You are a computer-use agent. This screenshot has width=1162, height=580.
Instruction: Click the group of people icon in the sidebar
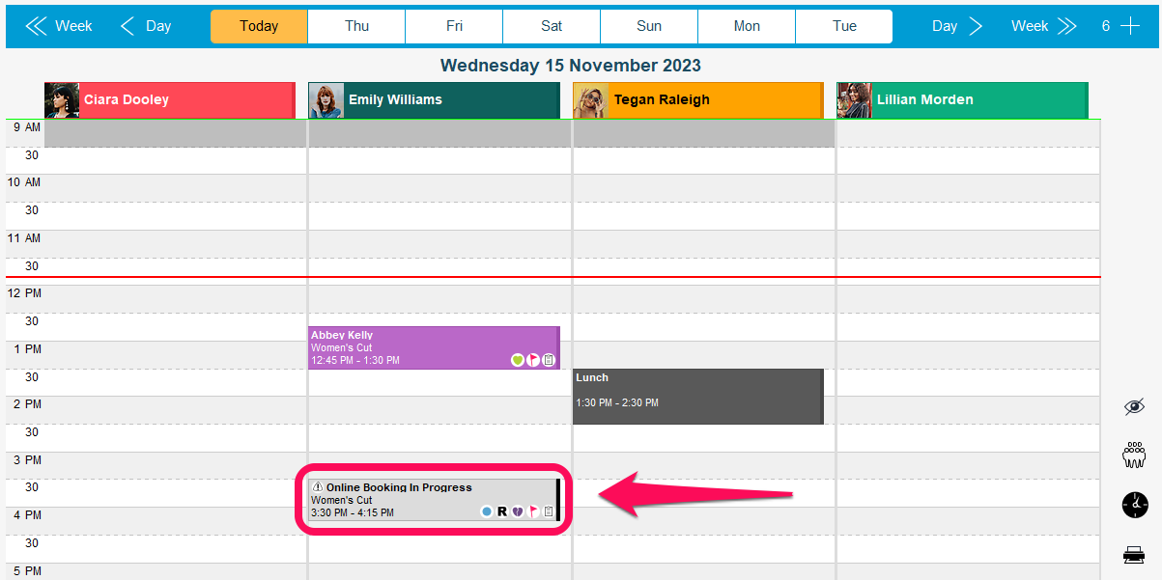[1135, 455]
